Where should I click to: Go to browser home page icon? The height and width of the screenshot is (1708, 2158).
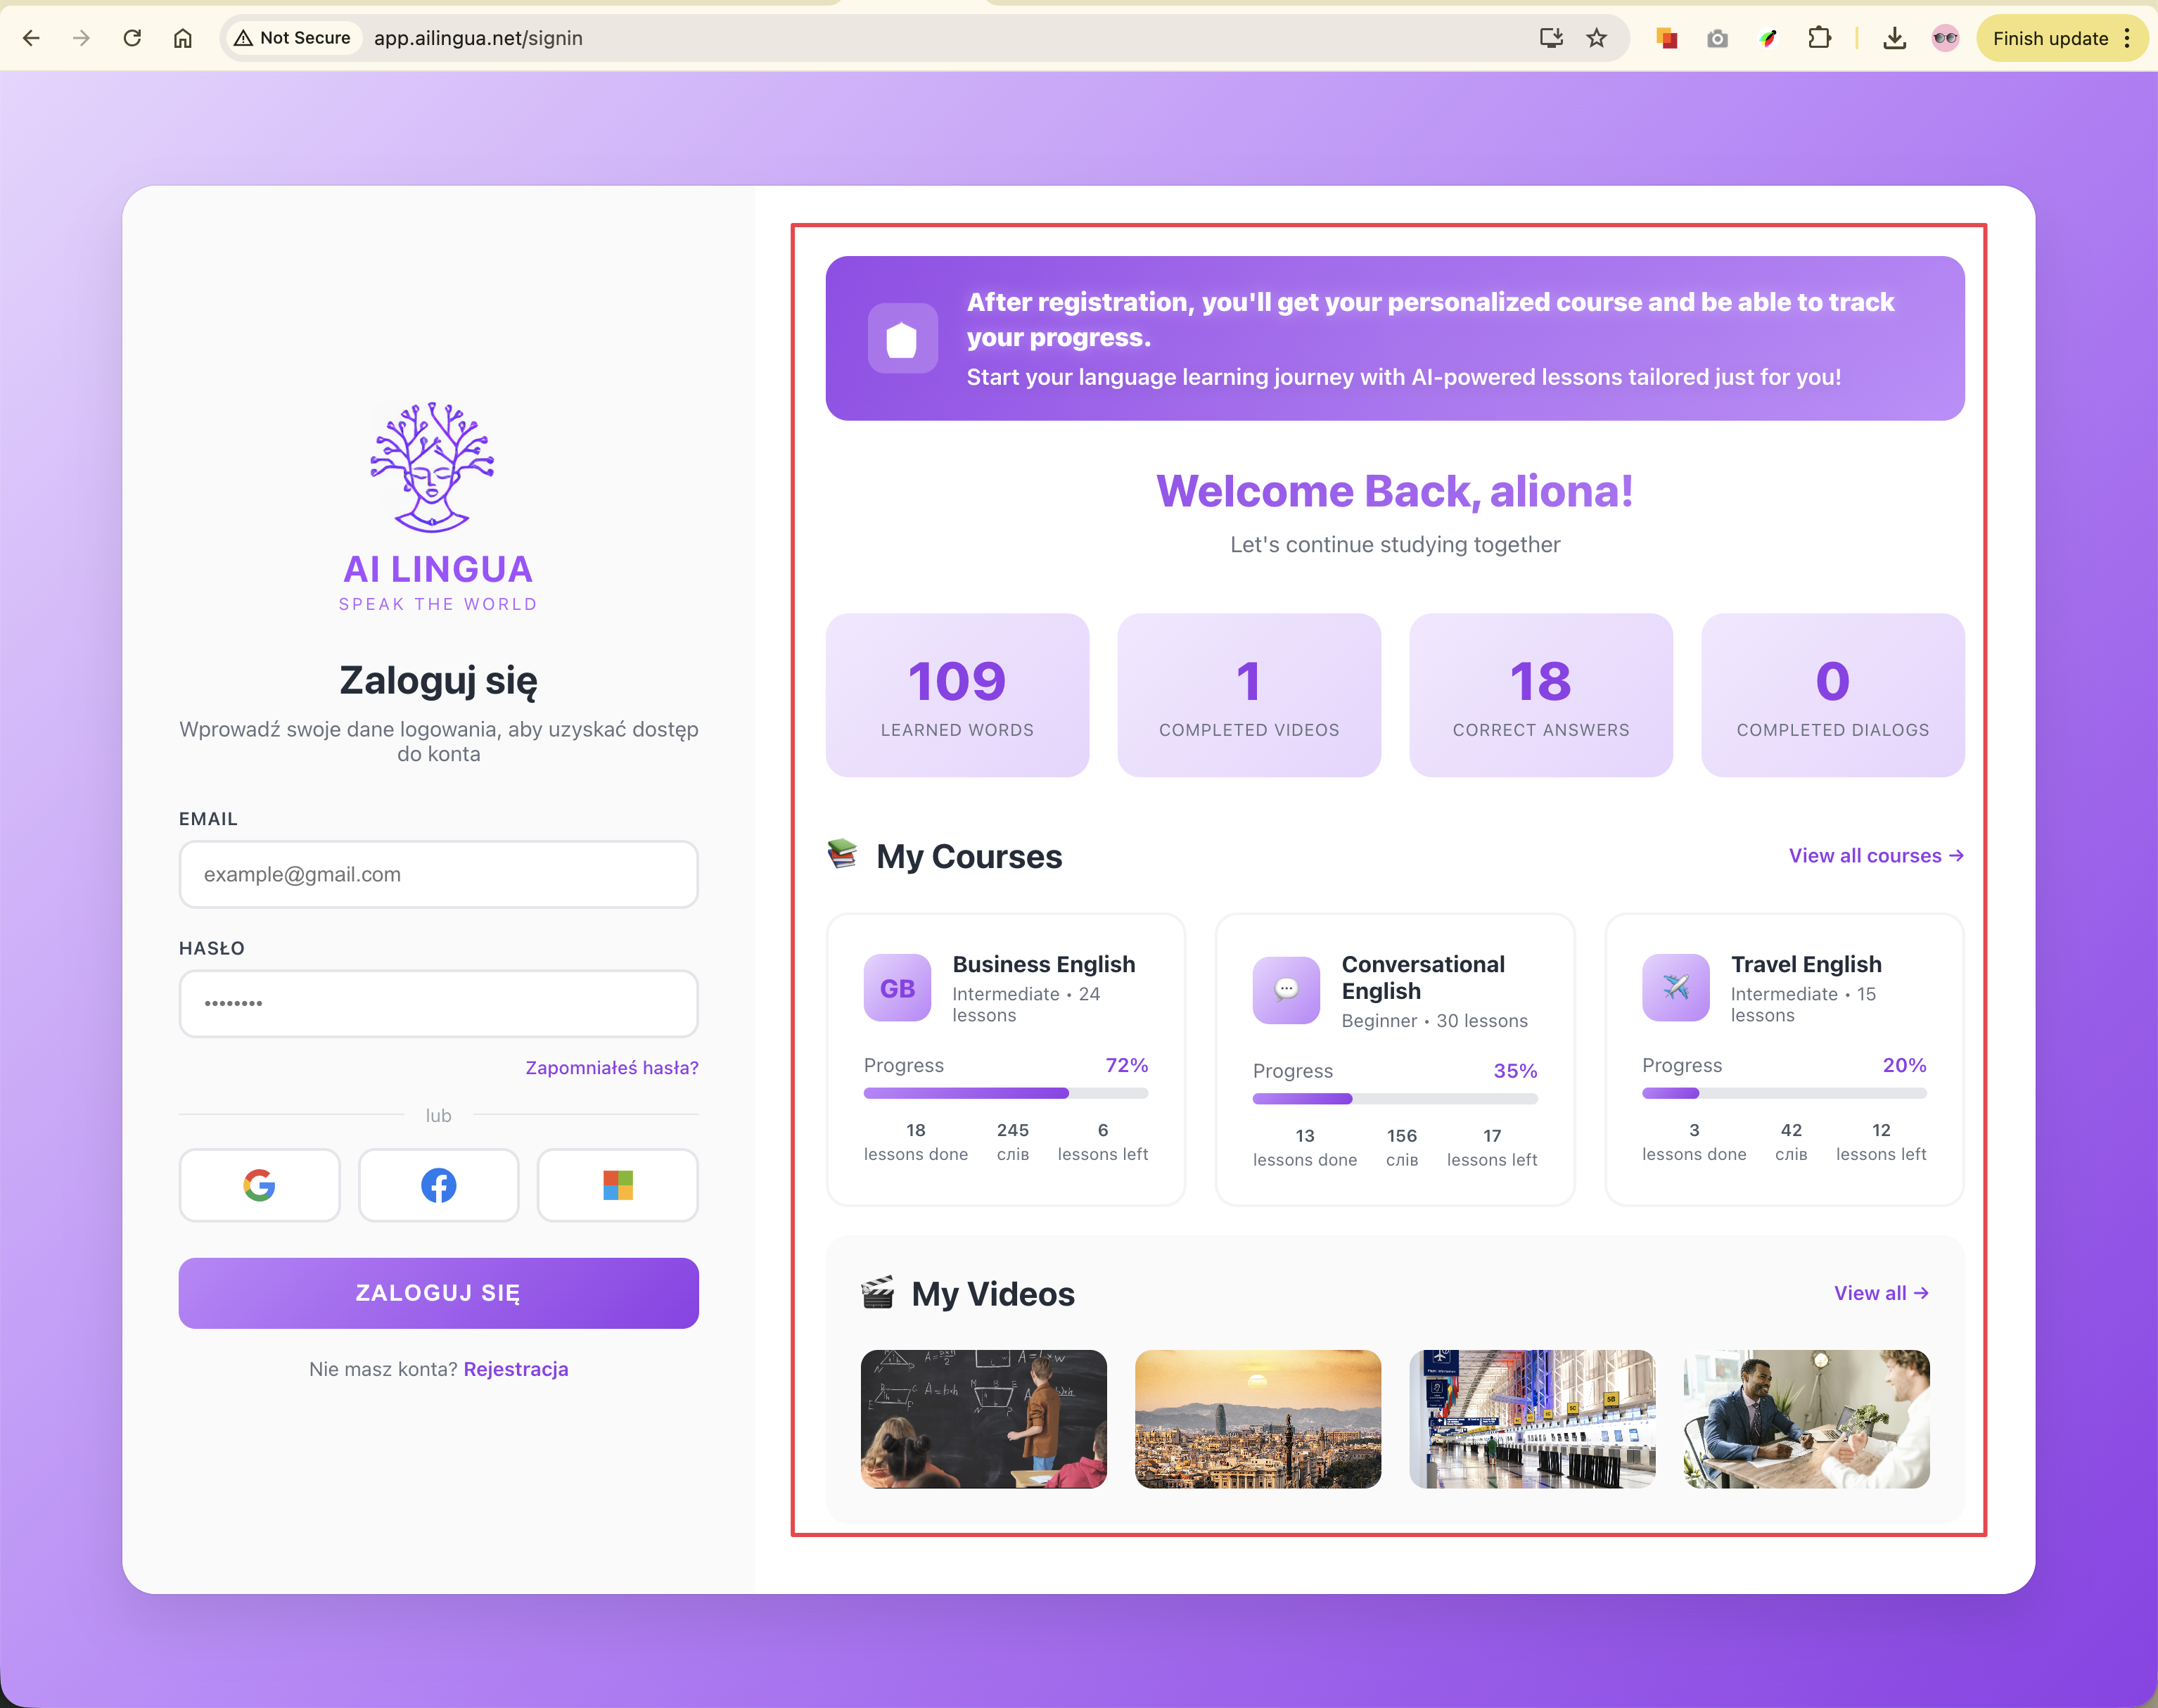[182, 38]
